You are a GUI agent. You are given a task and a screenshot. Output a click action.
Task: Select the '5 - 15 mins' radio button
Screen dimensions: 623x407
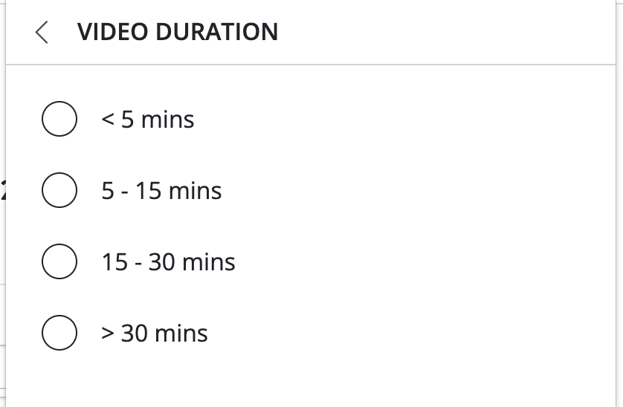pyautogui.click(x=59, y=191)
